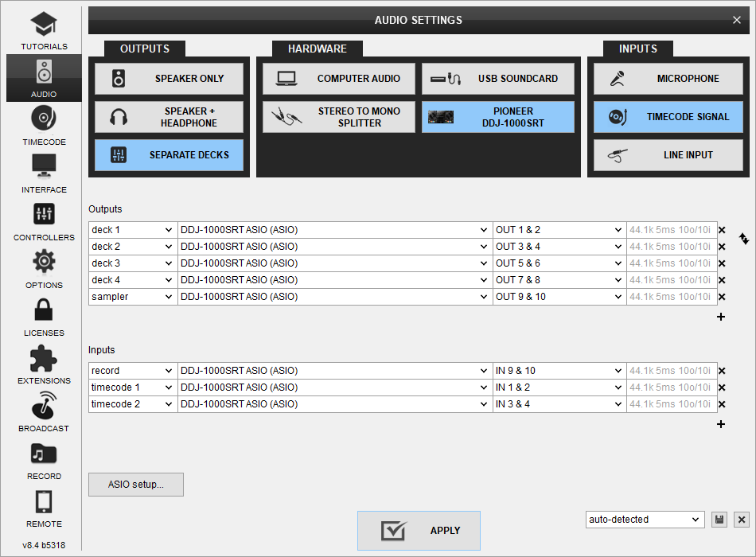Click the save floppy disk icon
Image resolution: width=756 pixels, height=557 pixels.
[x=719, y=520]
